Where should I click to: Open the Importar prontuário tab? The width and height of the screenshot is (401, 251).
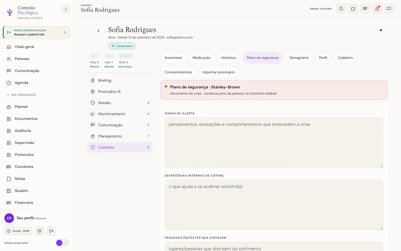(219, 72)
